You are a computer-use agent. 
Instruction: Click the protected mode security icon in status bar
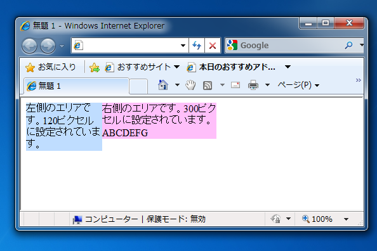pyautogui.click(x=275, y=219)
